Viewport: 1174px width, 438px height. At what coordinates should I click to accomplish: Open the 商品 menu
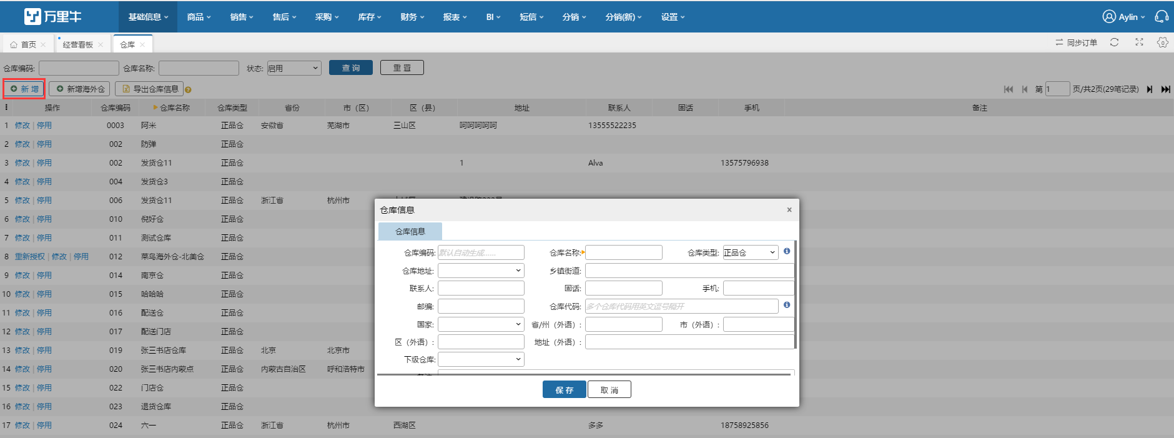199,17
